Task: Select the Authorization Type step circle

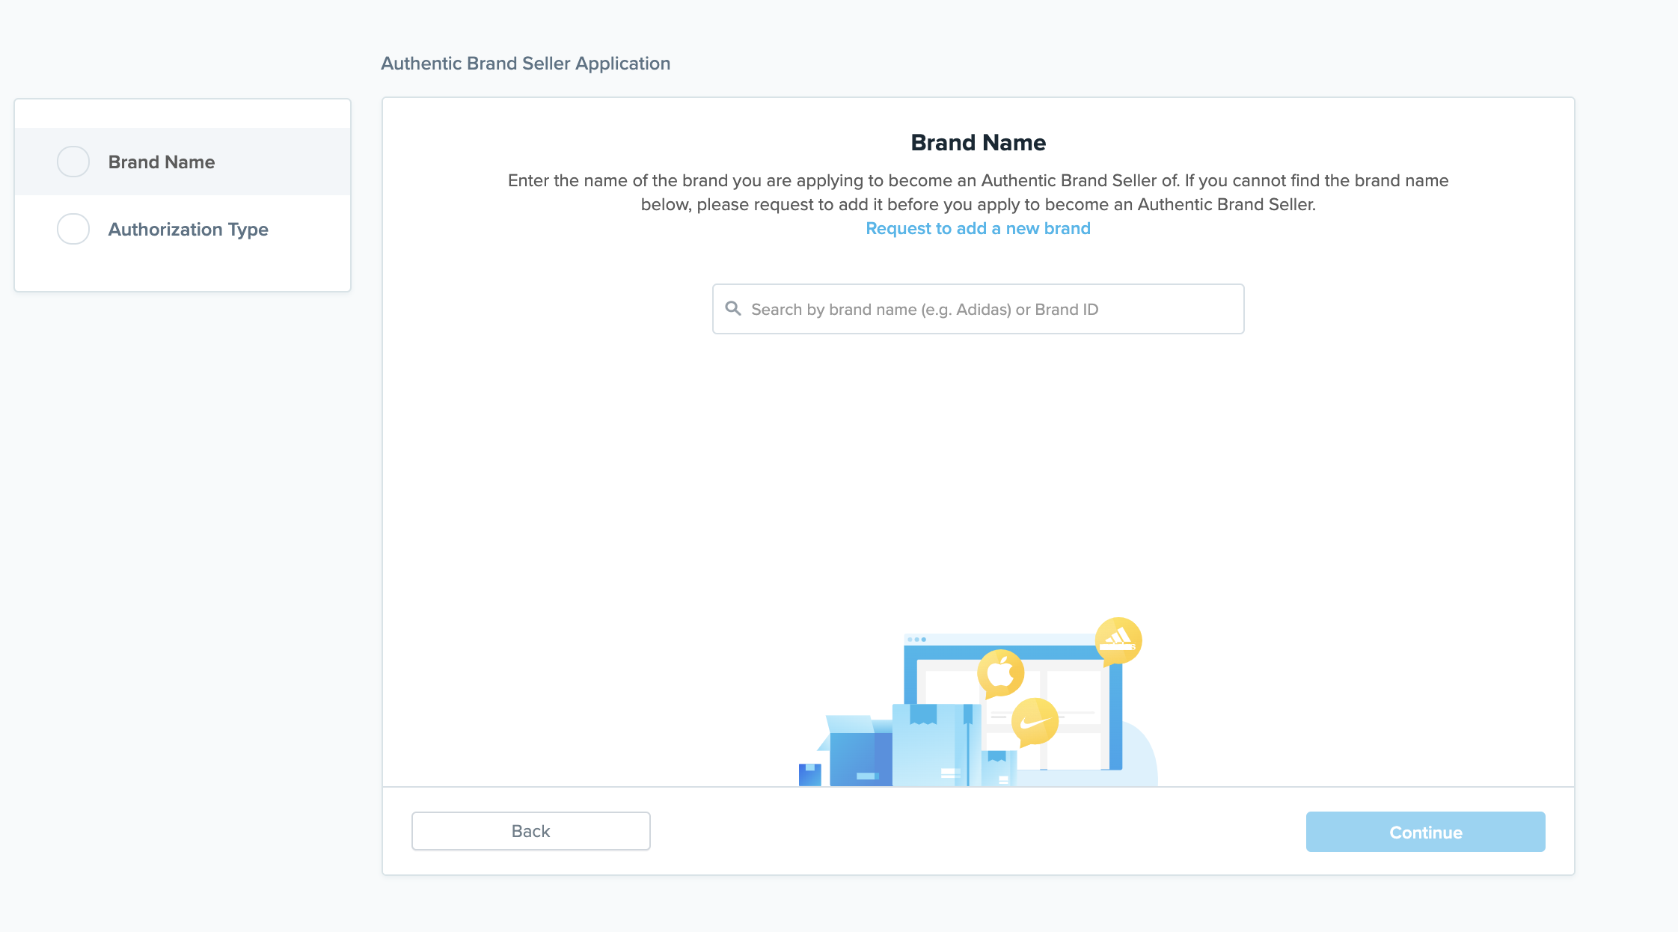Action: tap(73, 229)
